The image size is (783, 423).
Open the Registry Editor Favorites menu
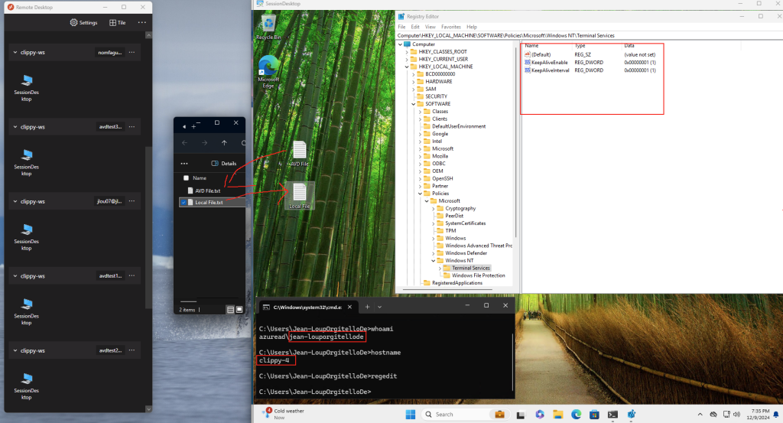pos(451,27)
